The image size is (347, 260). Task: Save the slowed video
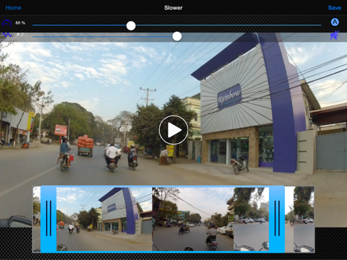tap(335, 8)
